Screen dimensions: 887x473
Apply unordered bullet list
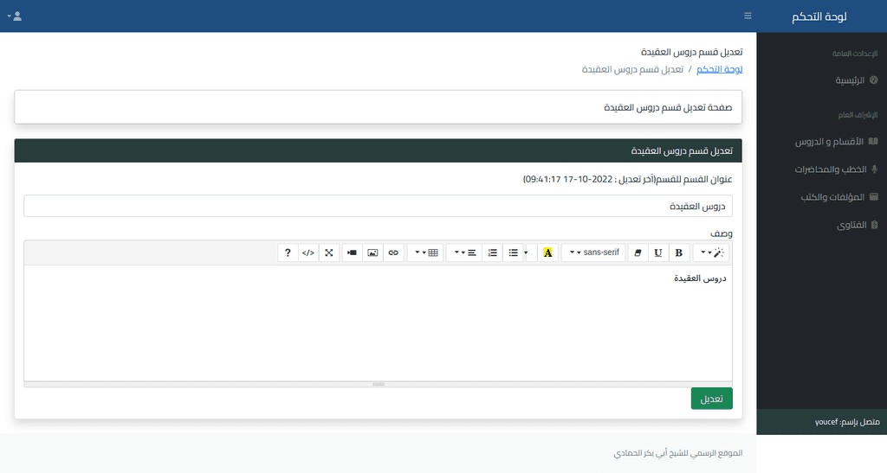click(x=513, y=252)
